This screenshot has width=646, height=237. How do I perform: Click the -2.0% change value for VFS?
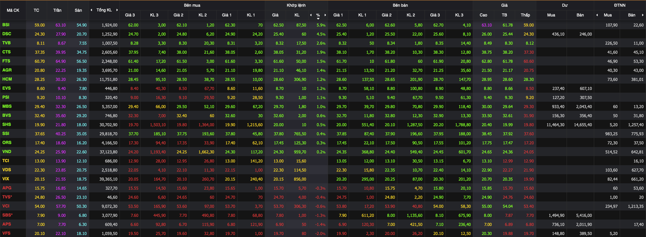(320, 234)
